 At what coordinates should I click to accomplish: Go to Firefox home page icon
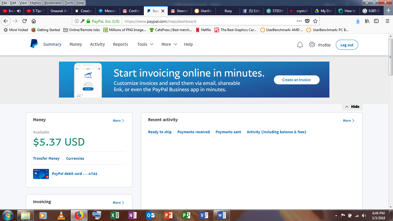point(34,21)
